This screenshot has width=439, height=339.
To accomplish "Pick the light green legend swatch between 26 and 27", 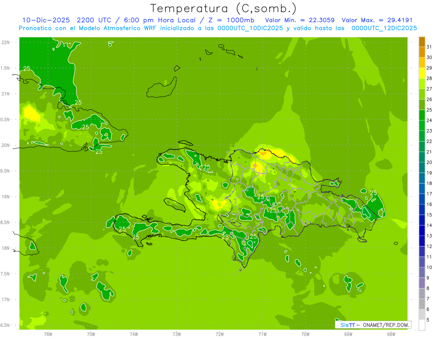I will click(x=422, y=94).
